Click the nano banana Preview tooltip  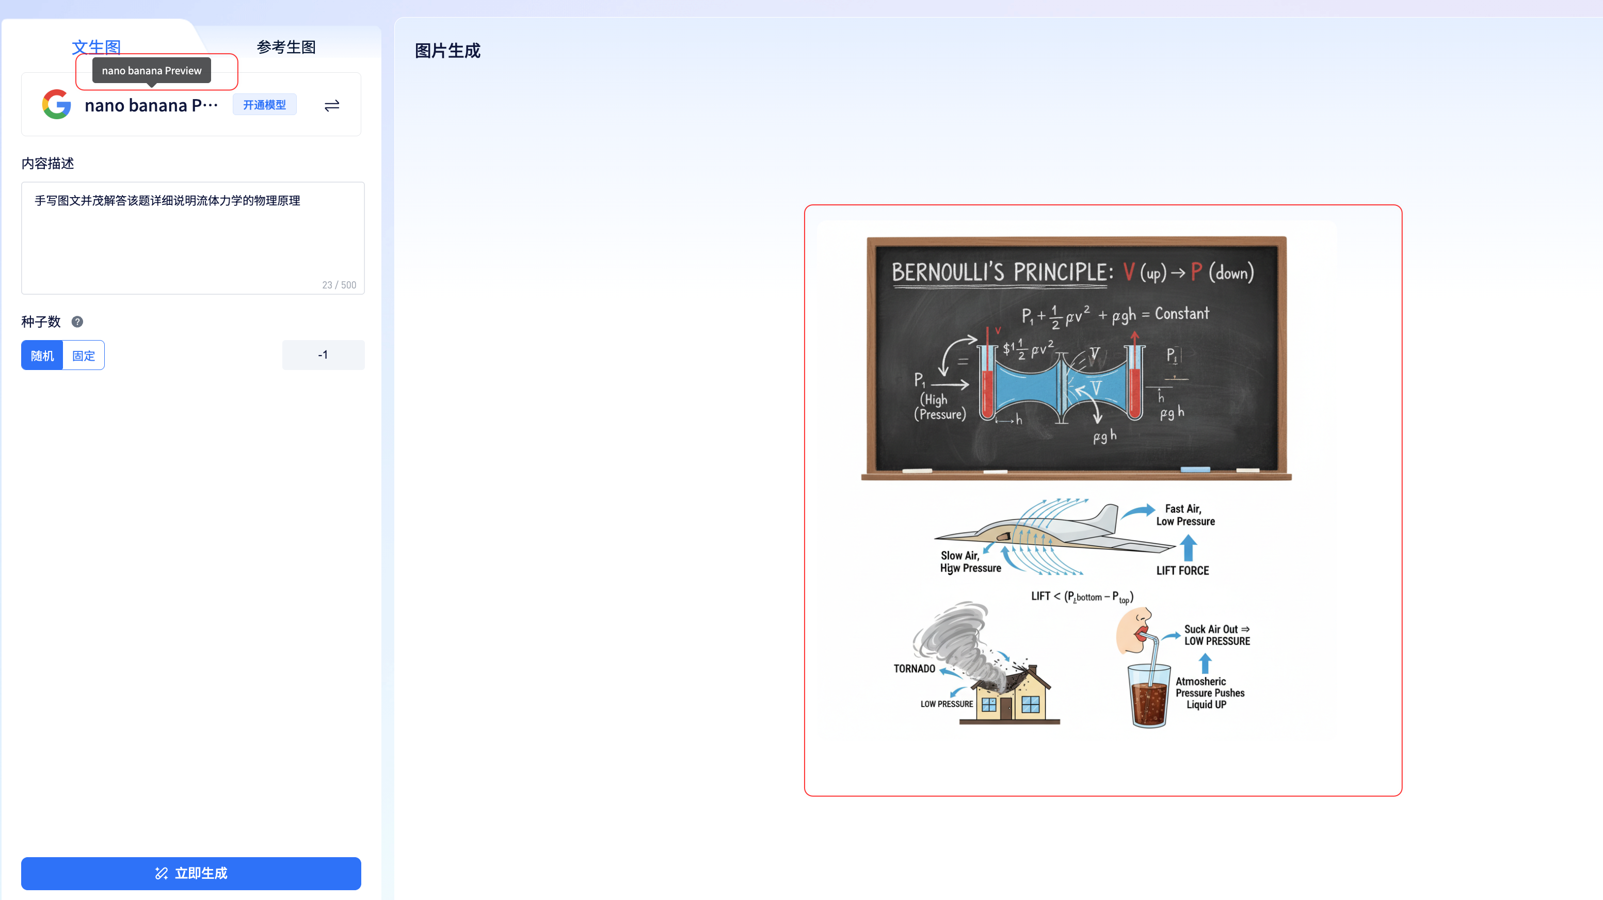click(151, 70)
